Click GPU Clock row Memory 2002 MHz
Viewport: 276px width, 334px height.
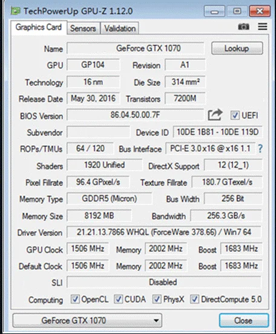pyautogui.click(x=166, y=249)
